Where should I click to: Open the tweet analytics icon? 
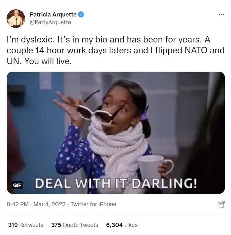(x=221, y=205)
